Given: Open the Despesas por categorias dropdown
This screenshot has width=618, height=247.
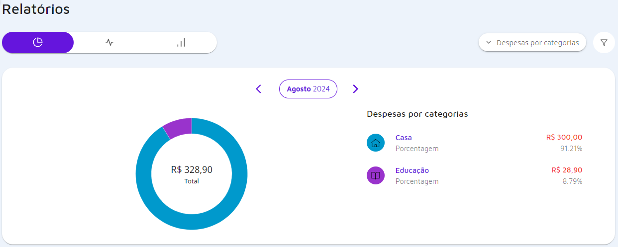Looking at the screenshot, I should click(x=532, y=43).
